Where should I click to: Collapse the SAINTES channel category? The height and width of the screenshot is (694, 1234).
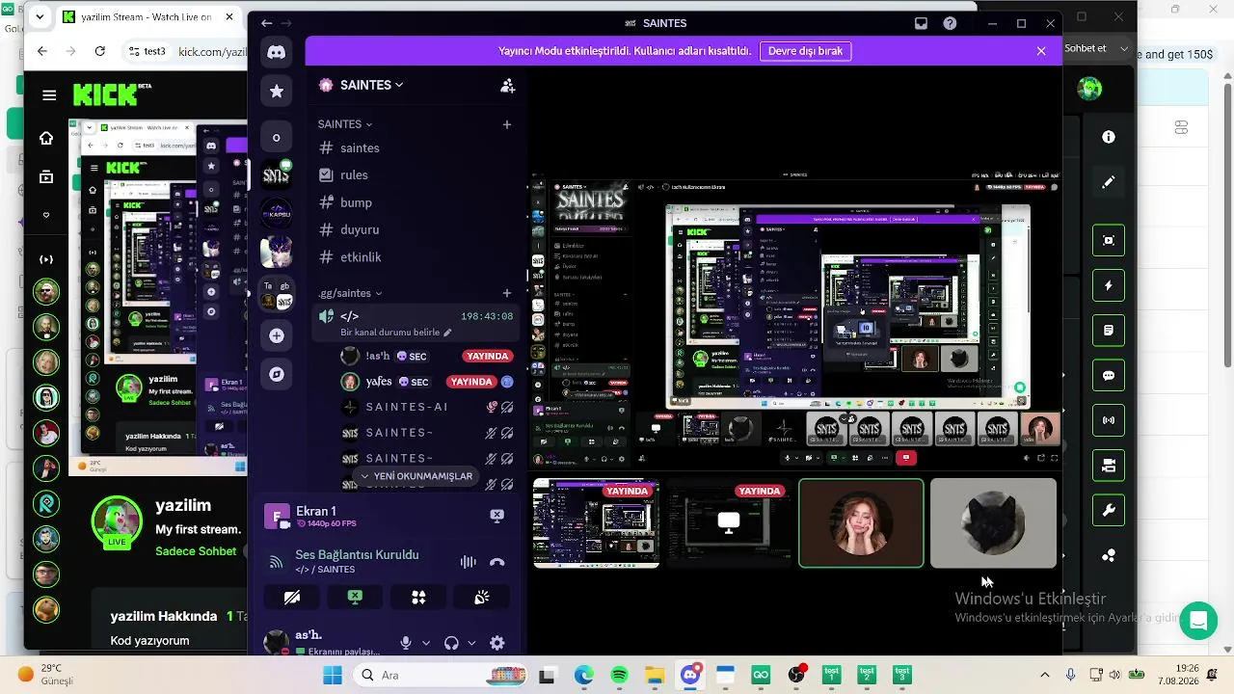pos(345,124)
